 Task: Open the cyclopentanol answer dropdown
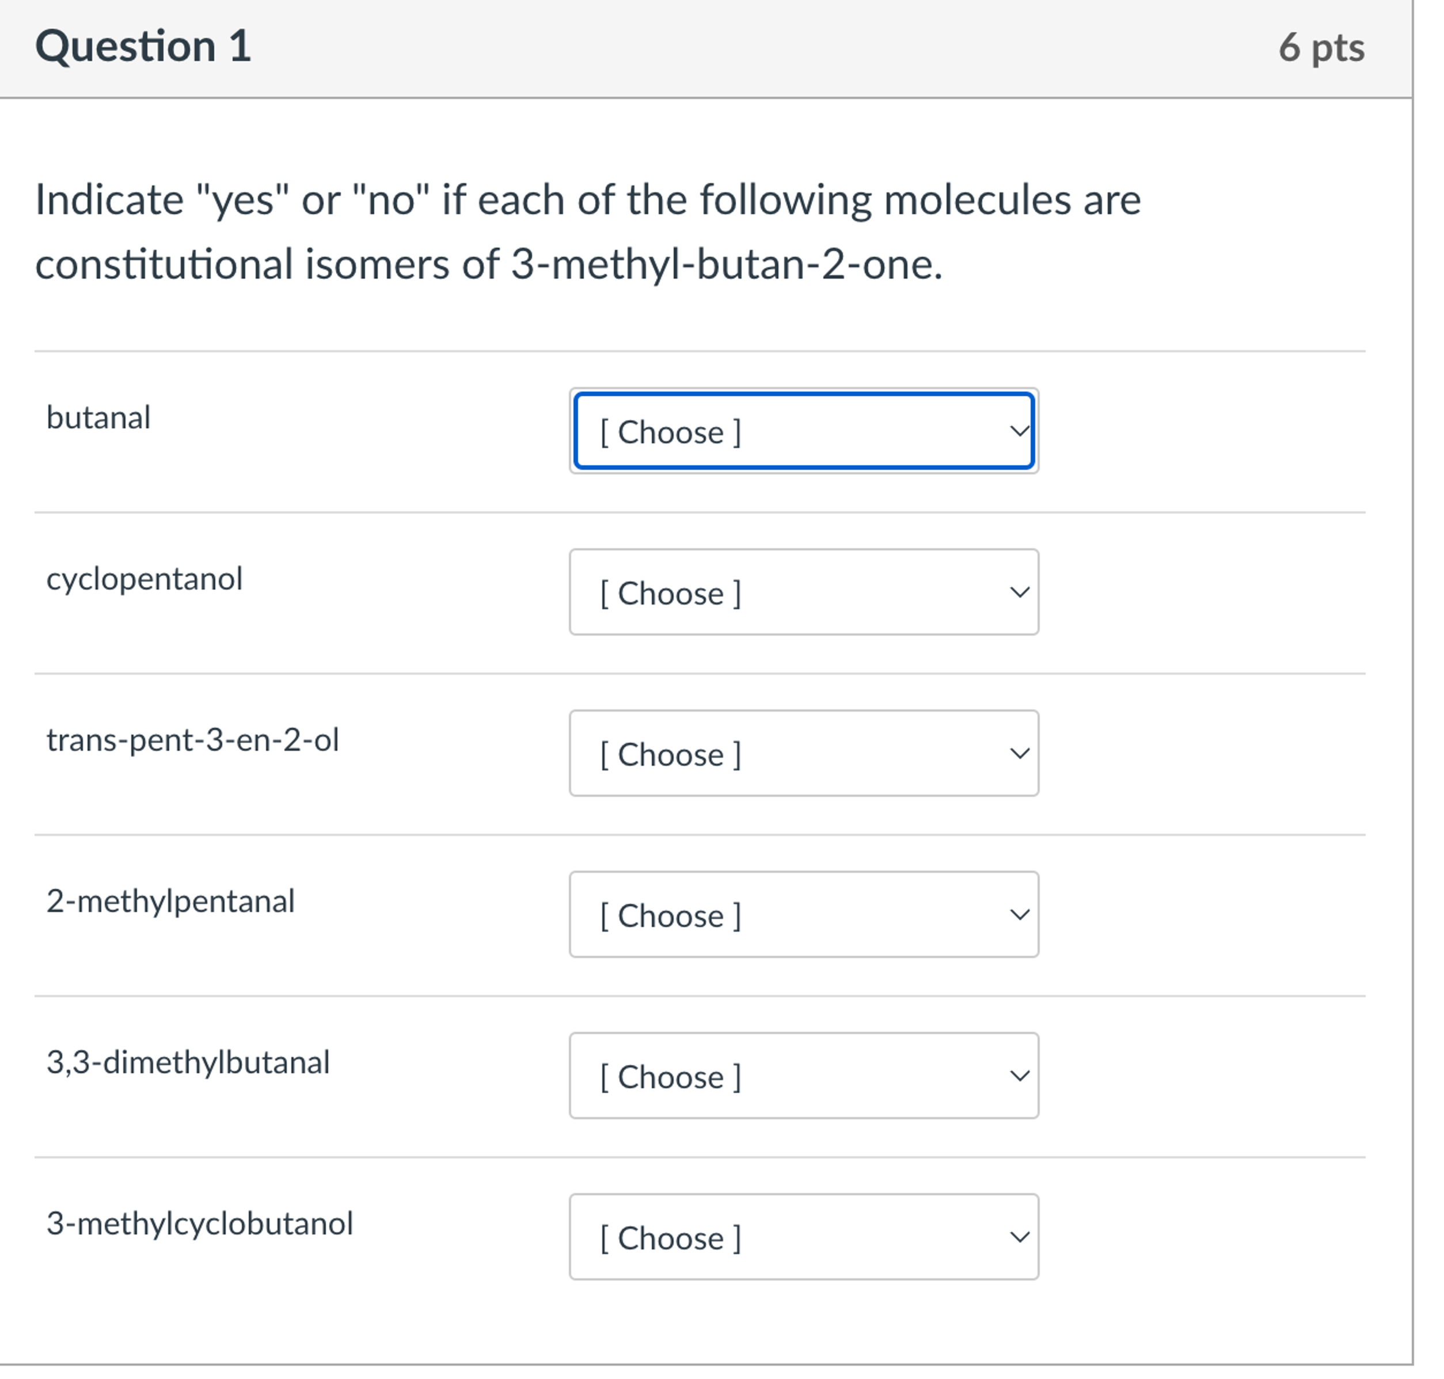click(804, 592)
